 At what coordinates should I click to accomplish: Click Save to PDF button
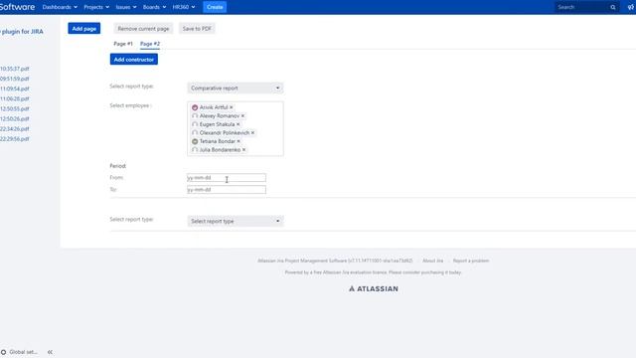click(197, 29)
